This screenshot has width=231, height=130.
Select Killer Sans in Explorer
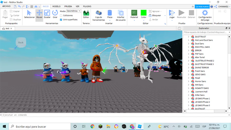click(200, 95)
